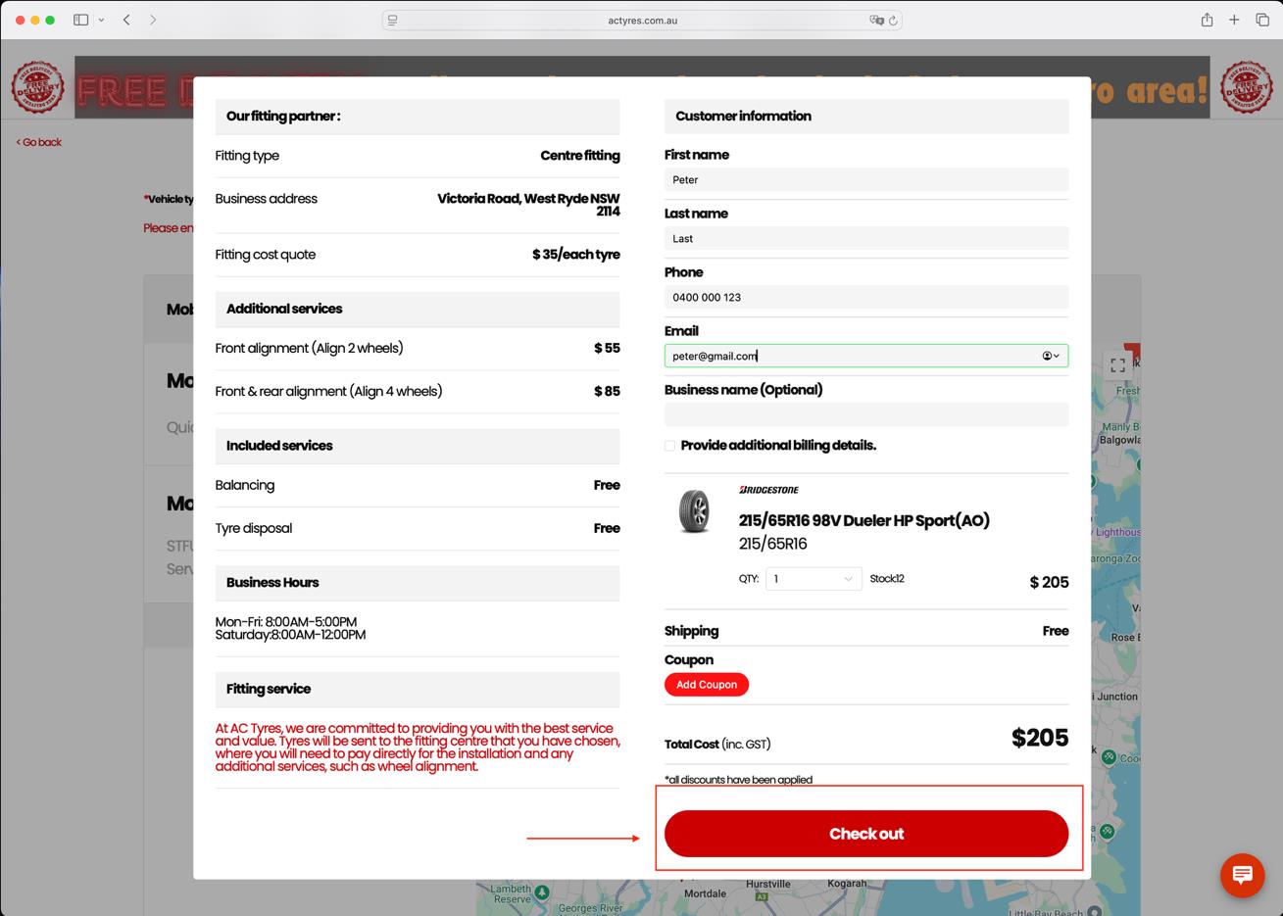Open the Share icon in Safari toolbar
Viewport: 1283px width, 916px height.
pos(1207,20)
